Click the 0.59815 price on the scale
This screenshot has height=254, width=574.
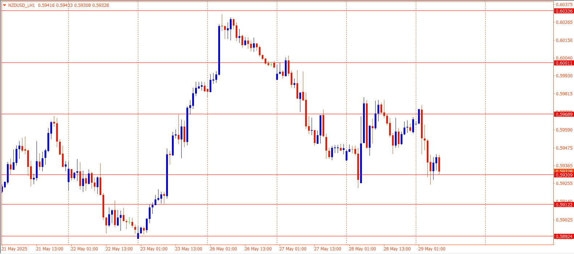click(x=564, y=94)
